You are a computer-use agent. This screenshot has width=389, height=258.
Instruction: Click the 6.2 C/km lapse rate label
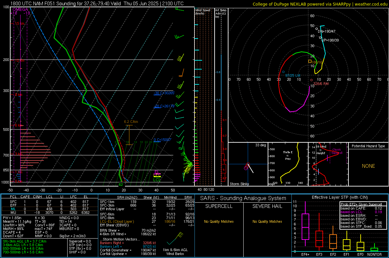pyautogui.click(x=131, y=122)
